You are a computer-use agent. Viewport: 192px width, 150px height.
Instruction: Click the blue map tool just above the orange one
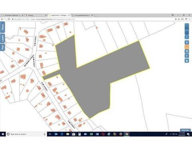(187, 42)
